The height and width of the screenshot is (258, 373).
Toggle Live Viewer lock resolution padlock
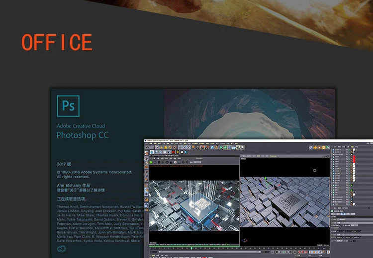(171, 162)
